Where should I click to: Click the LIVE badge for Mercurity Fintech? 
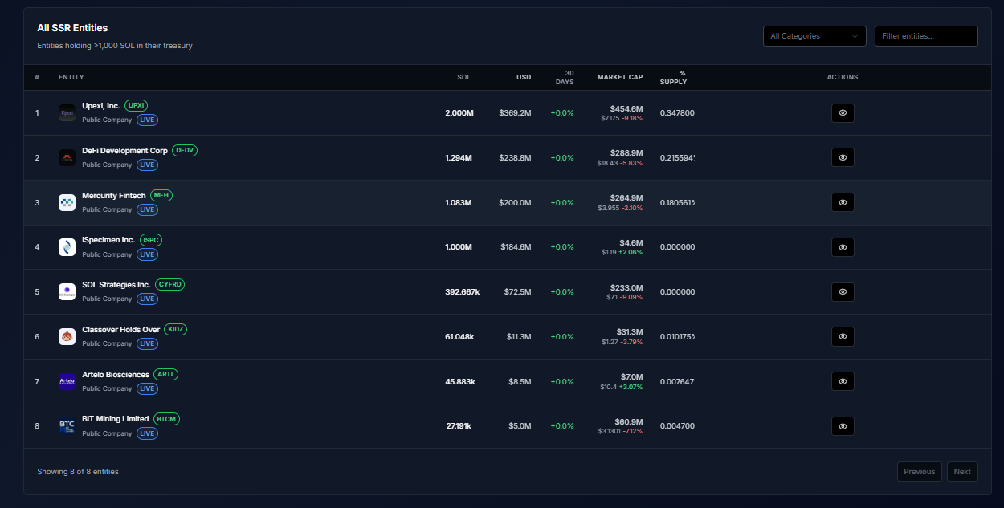click(x=147, y=210)
